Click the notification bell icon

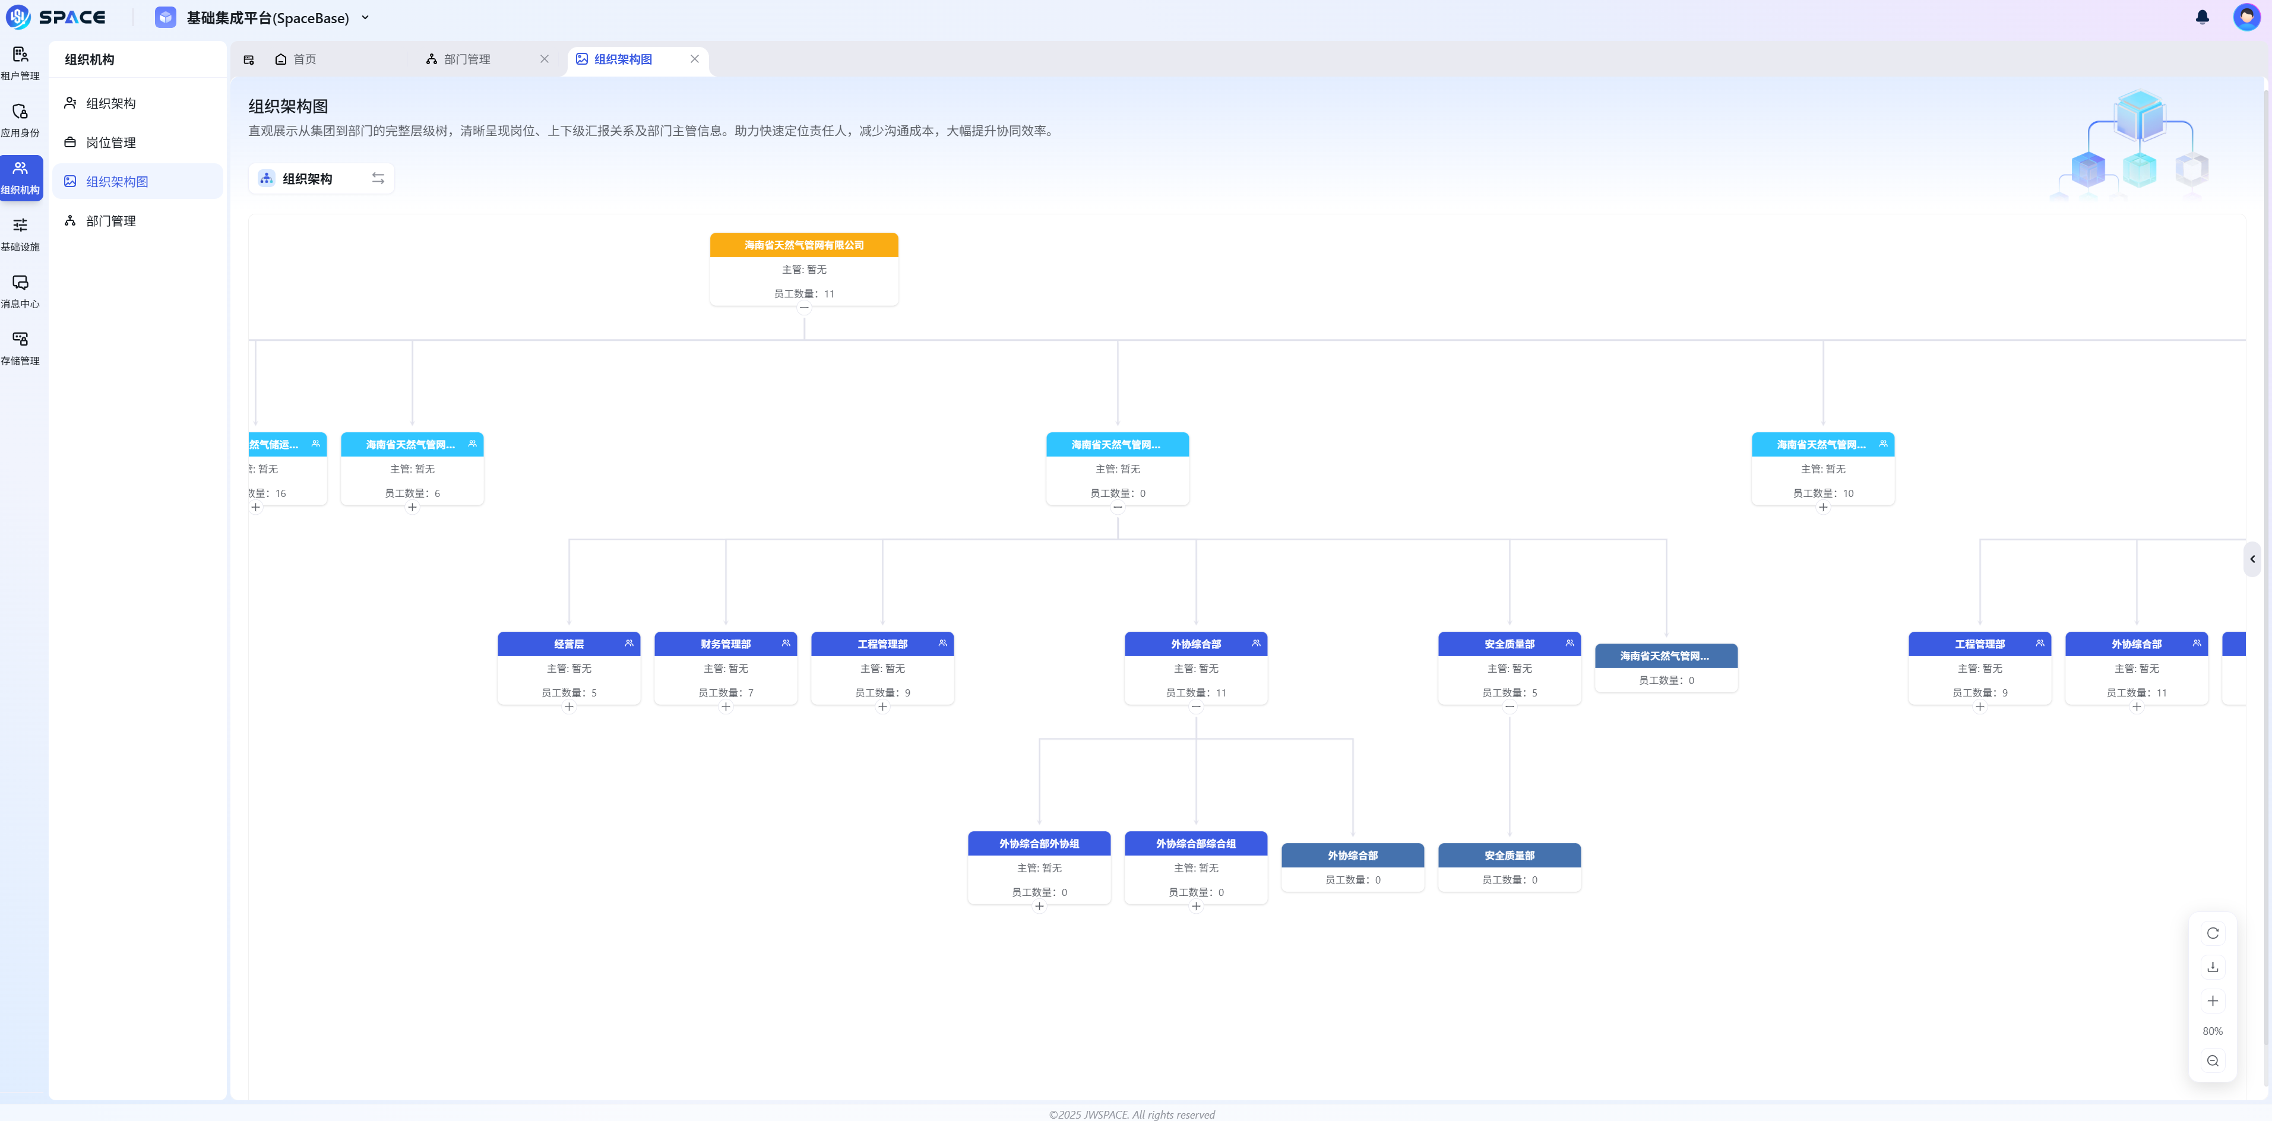tap(2201, 18)
